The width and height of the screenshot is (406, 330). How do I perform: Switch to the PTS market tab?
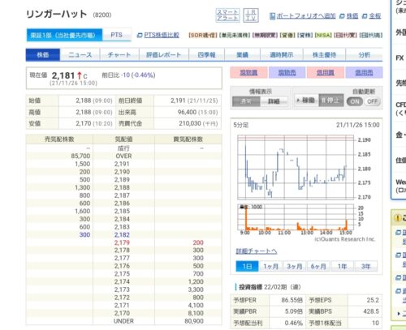click(117, 35)
